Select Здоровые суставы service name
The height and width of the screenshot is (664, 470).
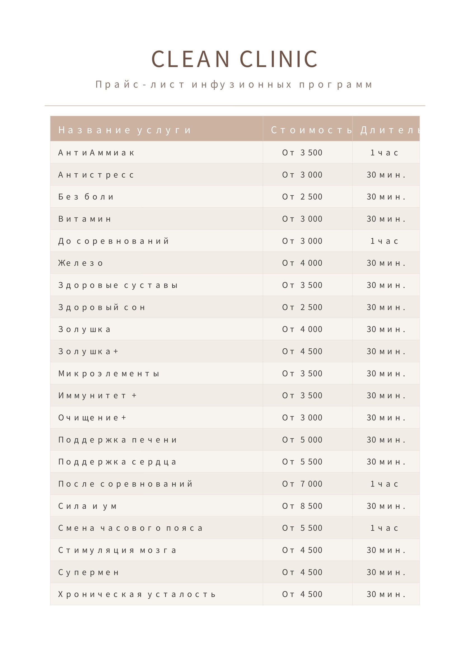tap(118, 285)
